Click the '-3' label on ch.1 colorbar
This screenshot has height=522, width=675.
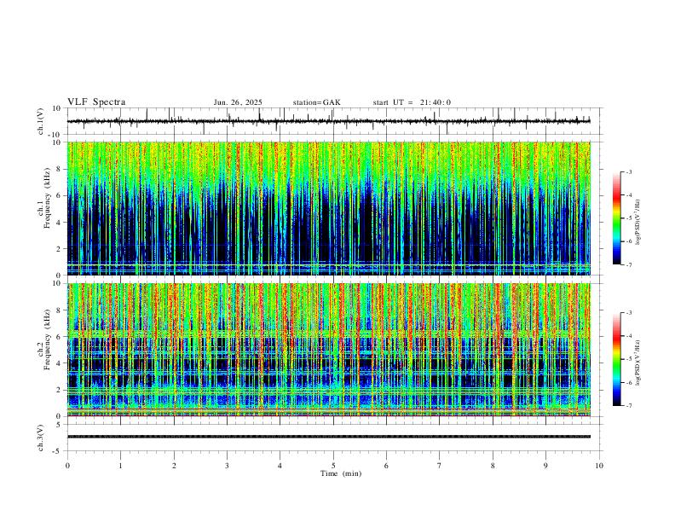tap(628, 171)
